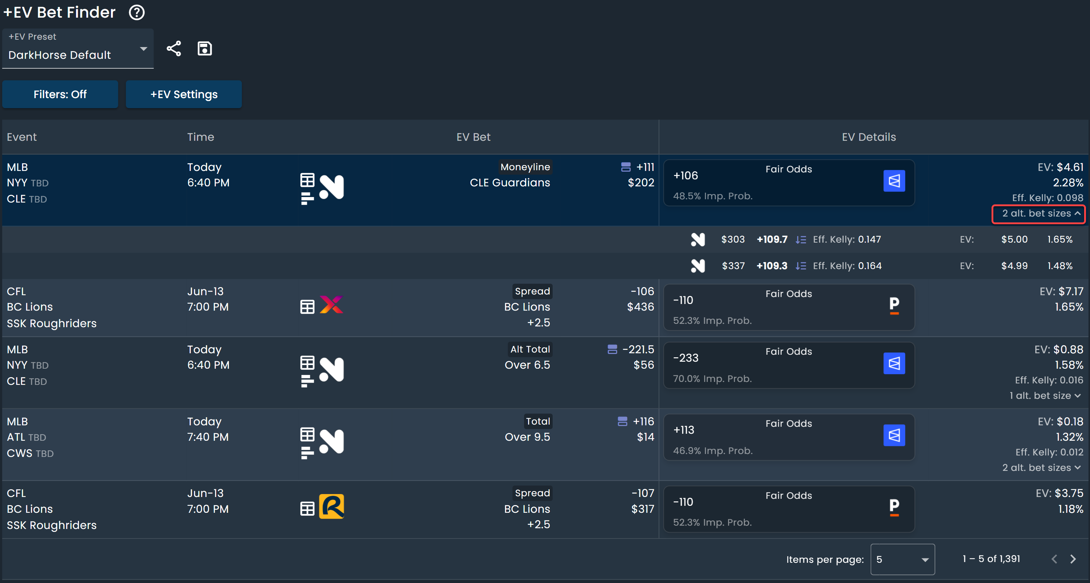Click the 48.5% Imp. Prob. text

click(x=713, y=196)
